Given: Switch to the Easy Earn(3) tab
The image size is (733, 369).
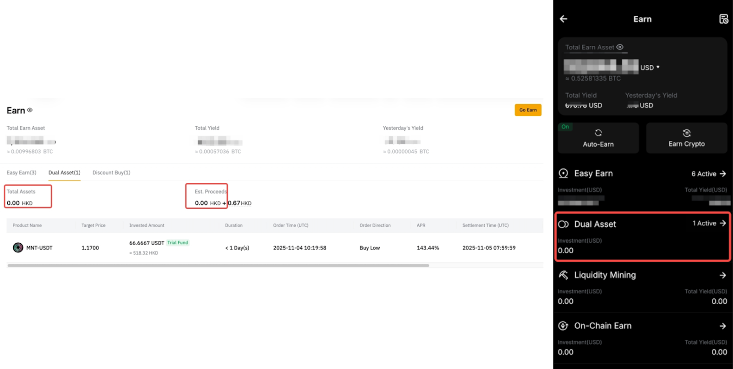Looking at the screenshot, I should pyautogui.click(x=22, y=172).
